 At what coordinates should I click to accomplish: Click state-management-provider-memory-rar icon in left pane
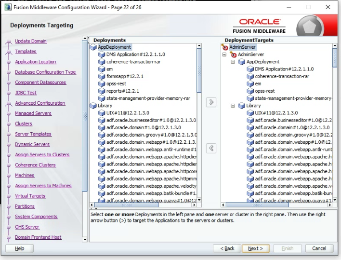pos(102,98)
